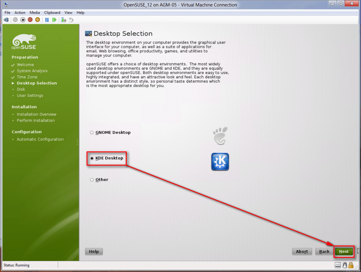Click the mouse status icon in status bar
The image size is (361, 272).
click(x=345, y=265)
